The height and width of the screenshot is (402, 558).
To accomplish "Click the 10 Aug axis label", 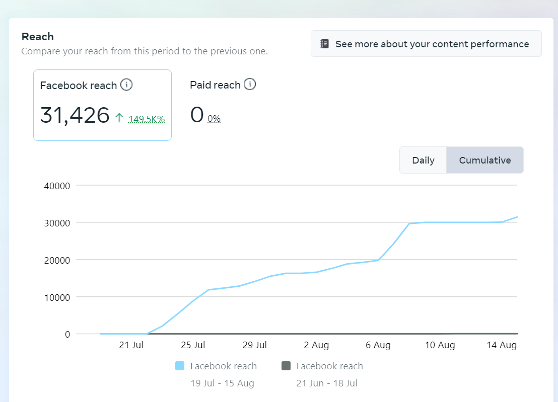I will (440, 345).
